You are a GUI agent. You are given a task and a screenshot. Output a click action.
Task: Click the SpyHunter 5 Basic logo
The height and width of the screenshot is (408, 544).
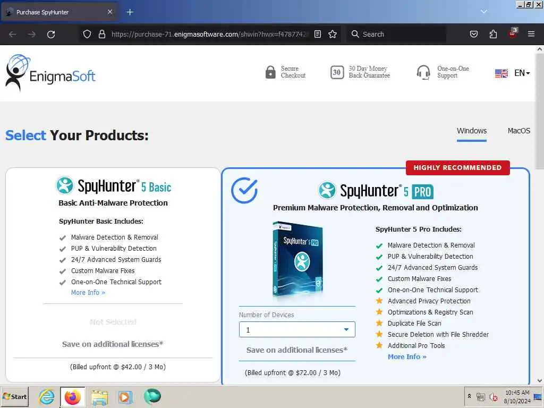[x=114, y=185]
